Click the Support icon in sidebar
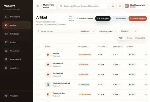The height and width of the screenshot is (102, 150). [6, 96]
